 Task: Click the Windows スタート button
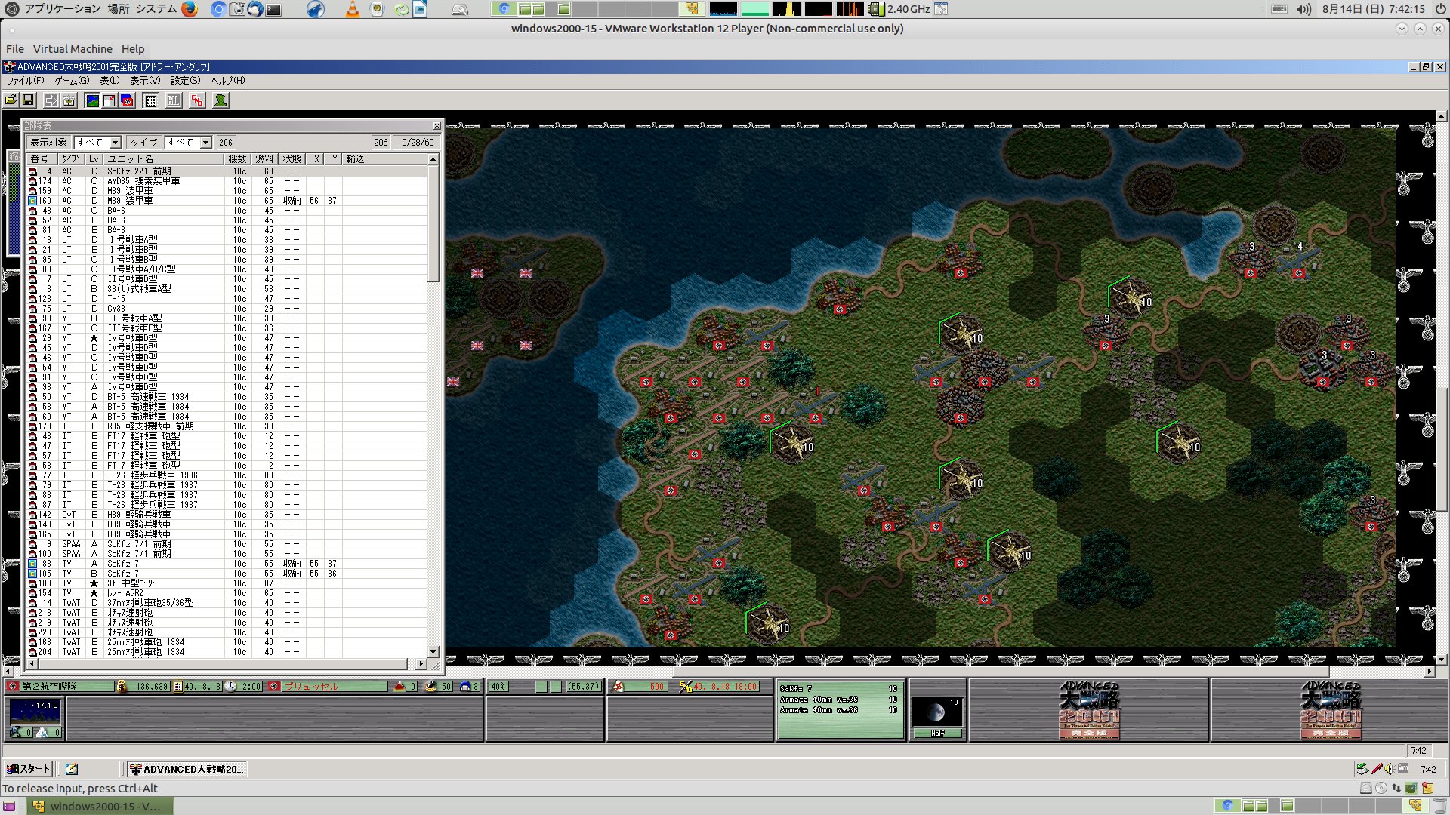[28, 769]
